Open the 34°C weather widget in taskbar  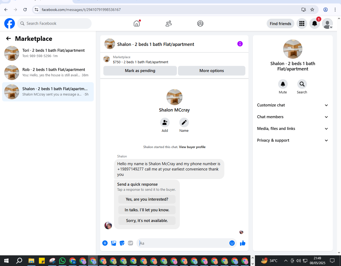[x=269, y=261]
